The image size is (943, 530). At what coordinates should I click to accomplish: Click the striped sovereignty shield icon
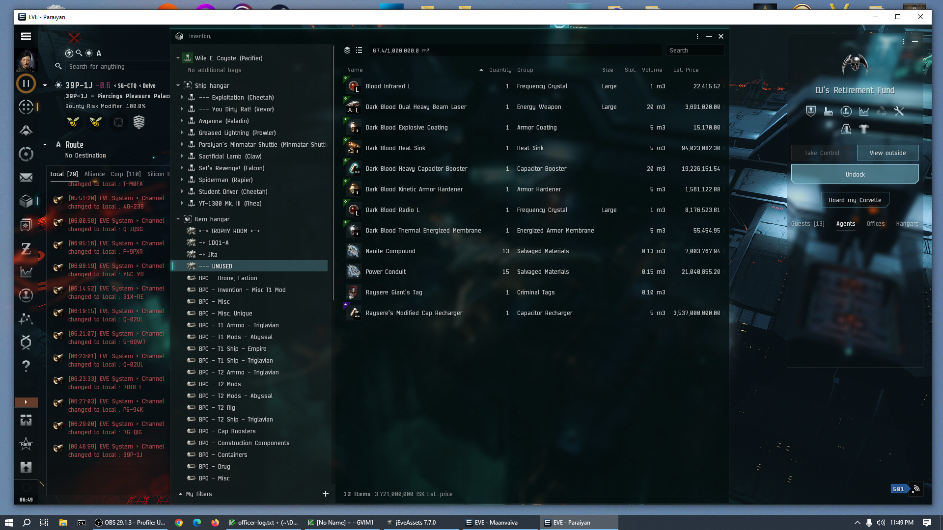coord(139,122)
